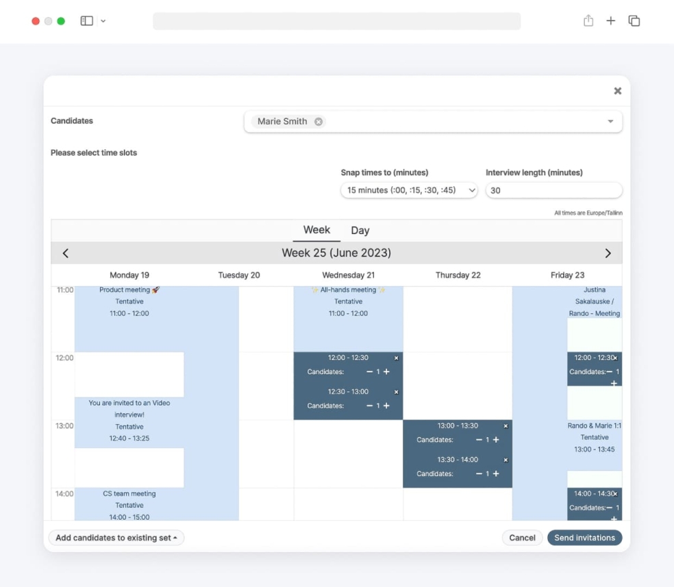The height and width of the screenshot is (587, 674).
Task: Click the 13:00 time label
Action: (64, 426)
